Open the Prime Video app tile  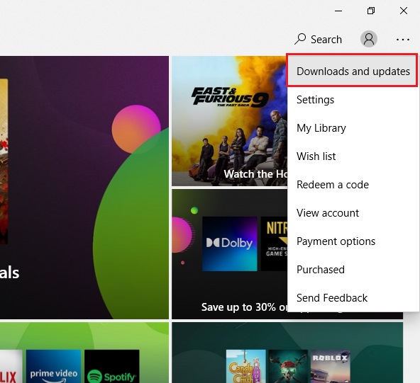(54, 366)
